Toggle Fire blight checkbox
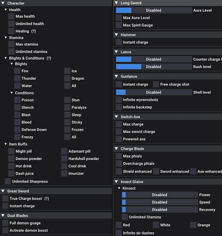This screenshot has height=236, width=222. pos(17,71)
